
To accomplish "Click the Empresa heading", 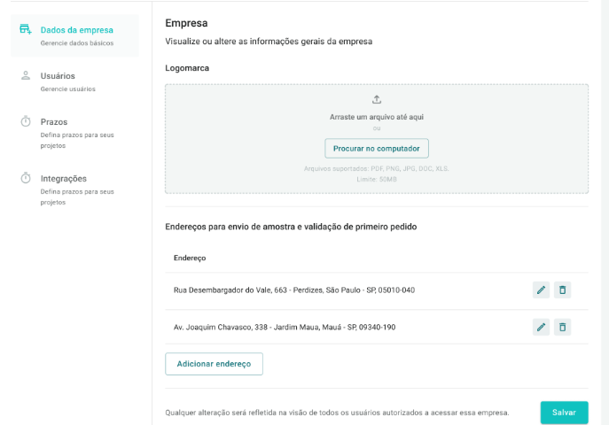I will click(186, 23).
